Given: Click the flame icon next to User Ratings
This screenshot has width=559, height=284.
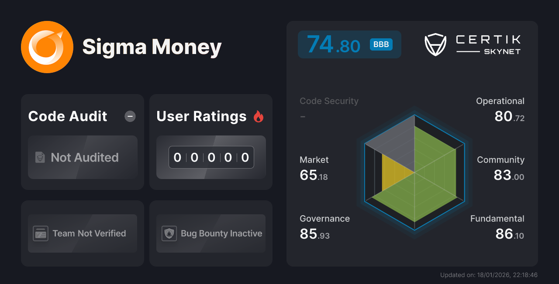Looking at the screenshot, I should 259,116.
